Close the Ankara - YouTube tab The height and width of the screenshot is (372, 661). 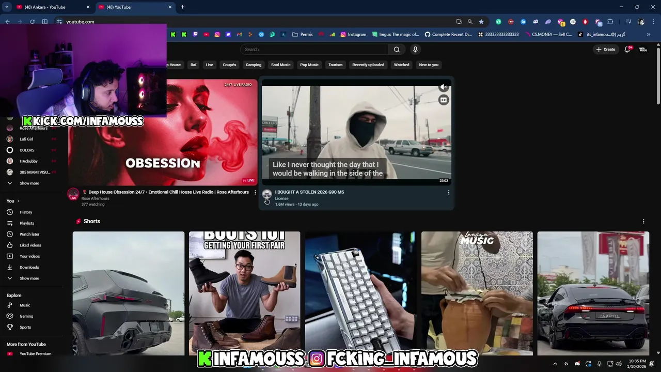(88, 7)
